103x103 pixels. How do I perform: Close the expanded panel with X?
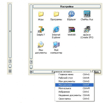pos(31,72)
